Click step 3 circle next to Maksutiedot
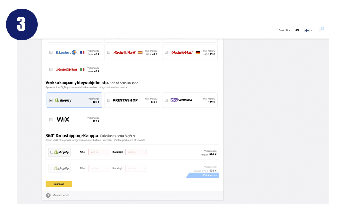346x212 pixels. pyautogui.click(x=48, y=195)
